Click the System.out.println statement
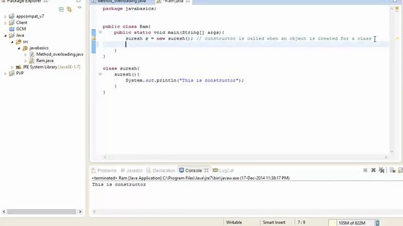This screenshot has height=226, width=403. tap(184, 80)
